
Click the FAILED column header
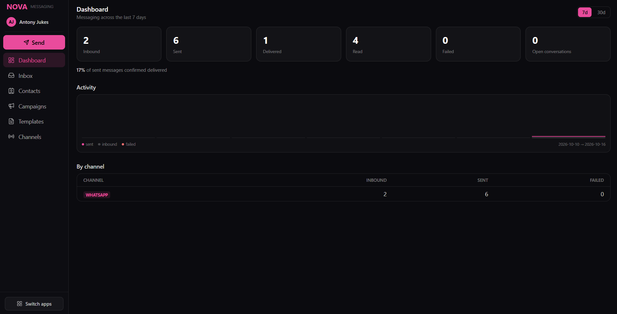[x=597, y=180]
